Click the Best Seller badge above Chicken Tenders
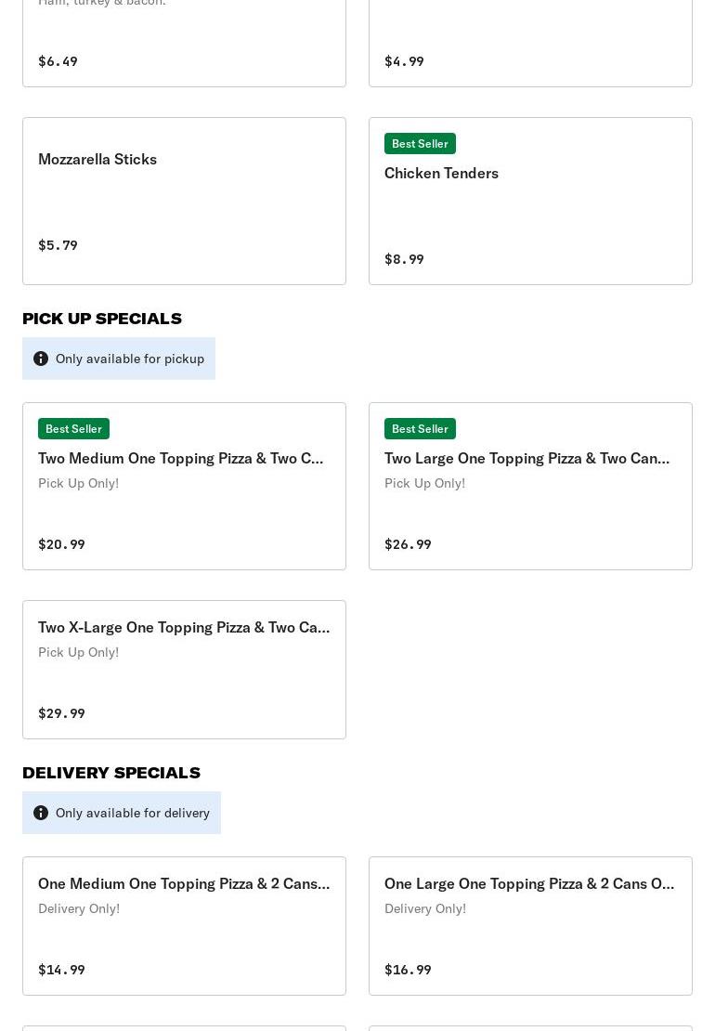715x1031 pixels. tap(420, 144)
